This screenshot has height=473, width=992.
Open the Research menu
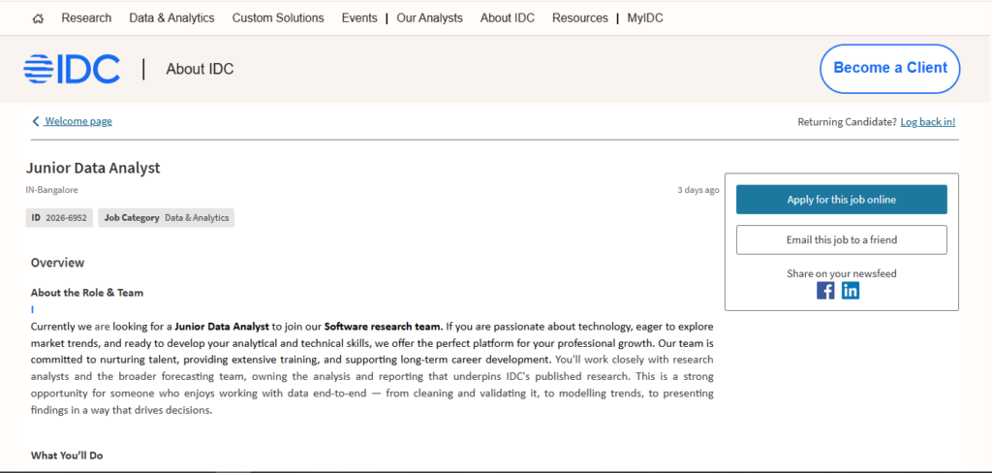[x=86, y=18]
